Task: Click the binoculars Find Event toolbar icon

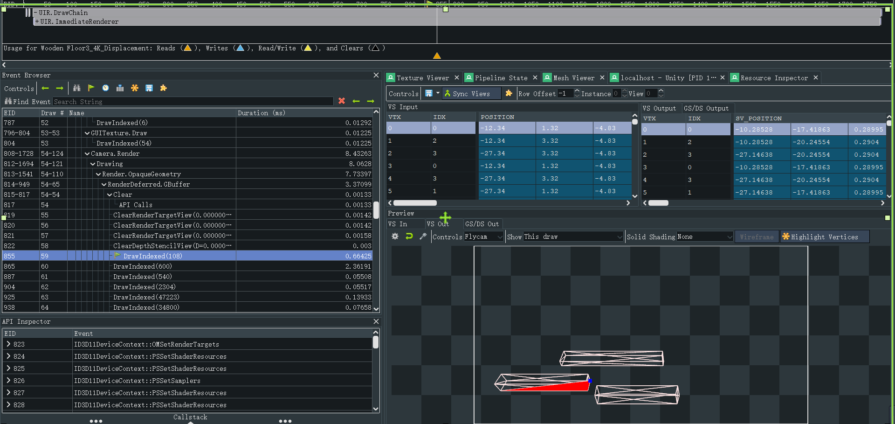Action: 77,88
